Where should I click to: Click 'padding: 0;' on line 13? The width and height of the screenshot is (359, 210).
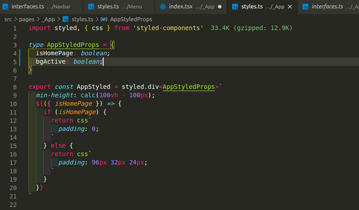tap(78, 129)
